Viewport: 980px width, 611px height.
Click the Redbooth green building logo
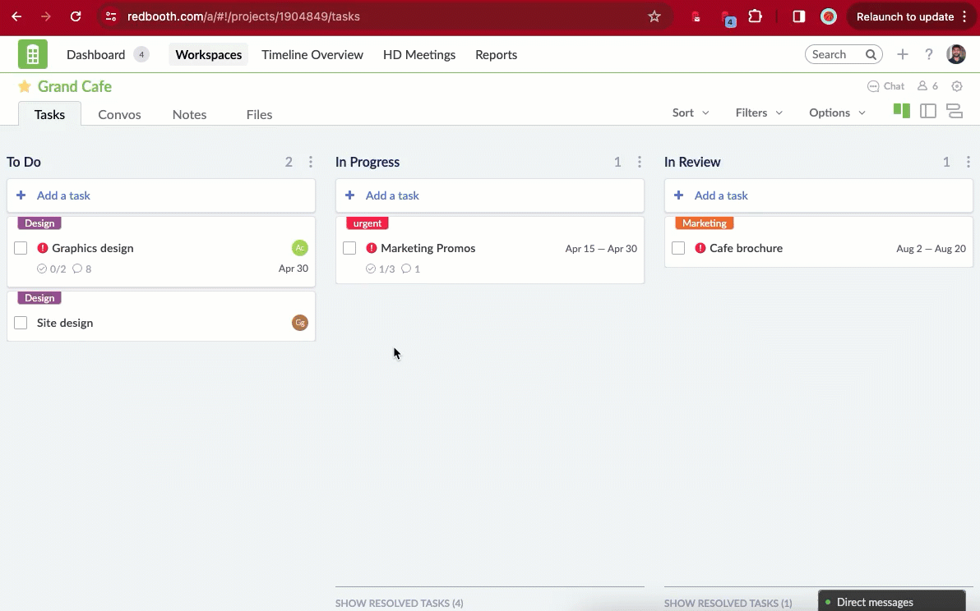(33, 54)
